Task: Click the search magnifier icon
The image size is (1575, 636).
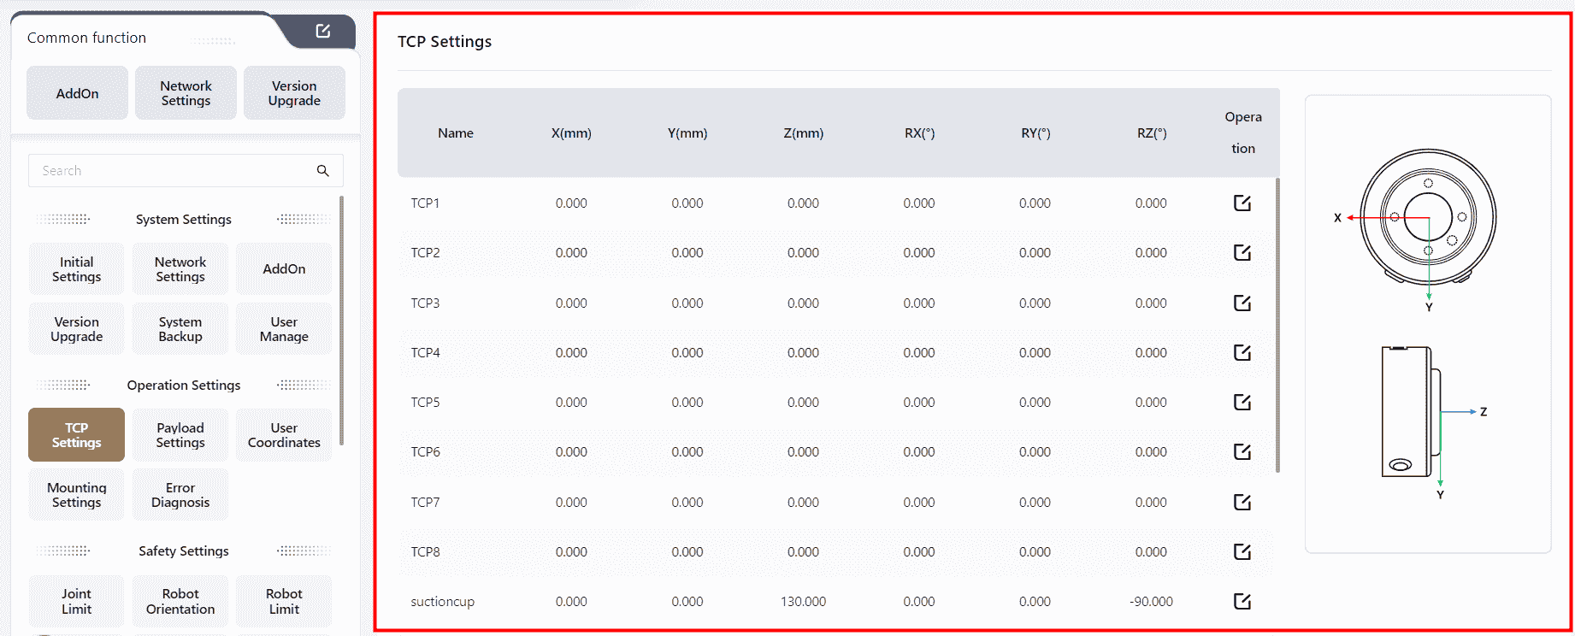Action: tap(322, 171)
